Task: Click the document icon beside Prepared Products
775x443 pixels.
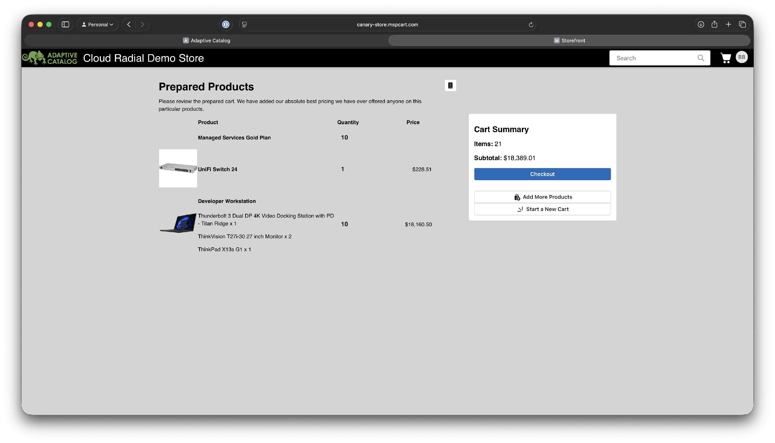Action: click(x=450, y=85)
